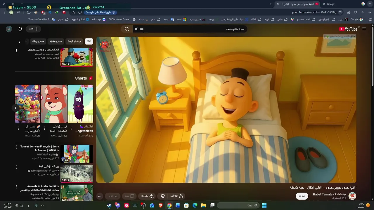Select the 'All' filter chip in sidebar
Viewport: 374px width, 210px height.
(x=89, y=41)
